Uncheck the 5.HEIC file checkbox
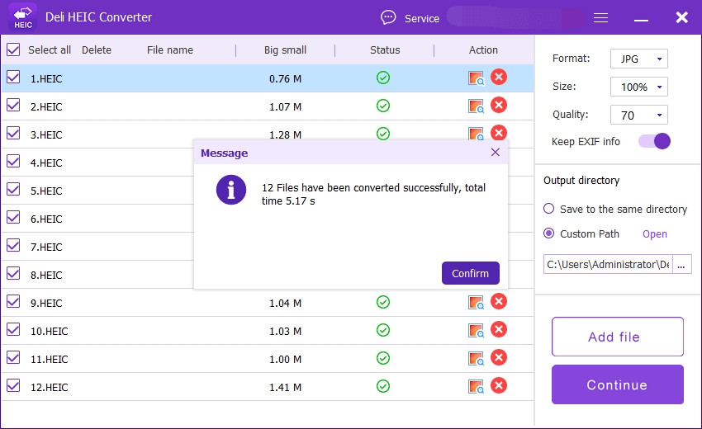Screen dimensions: 702x429 coord(13,190)
